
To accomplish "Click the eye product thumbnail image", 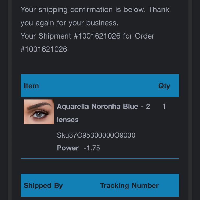I will [39, 112].
